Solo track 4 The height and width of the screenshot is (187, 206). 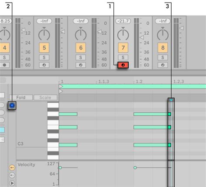tap(4, 57)
